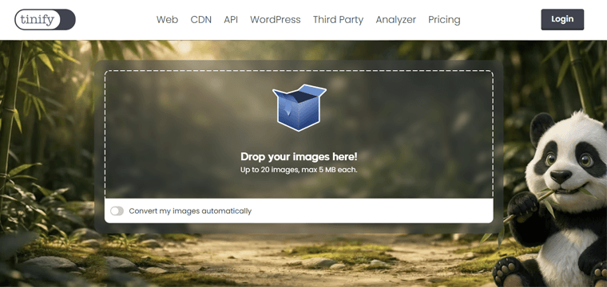
Task: Open the Analyzer page
Action: pyautogui.click(x=395, y=20)
